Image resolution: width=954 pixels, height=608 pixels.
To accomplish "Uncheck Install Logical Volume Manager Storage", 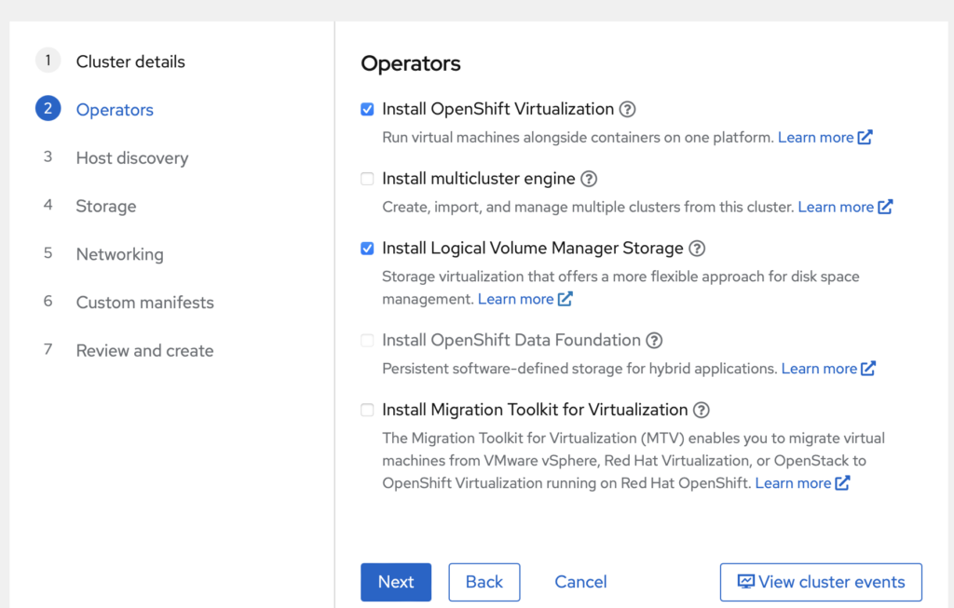I will [367, 249].
